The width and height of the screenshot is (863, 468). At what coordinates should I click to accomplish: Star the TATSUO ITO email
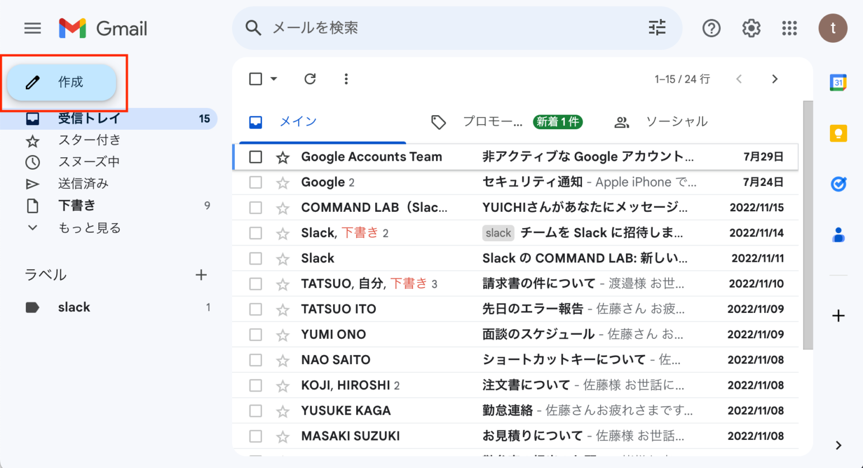click(x=283, y=310)
